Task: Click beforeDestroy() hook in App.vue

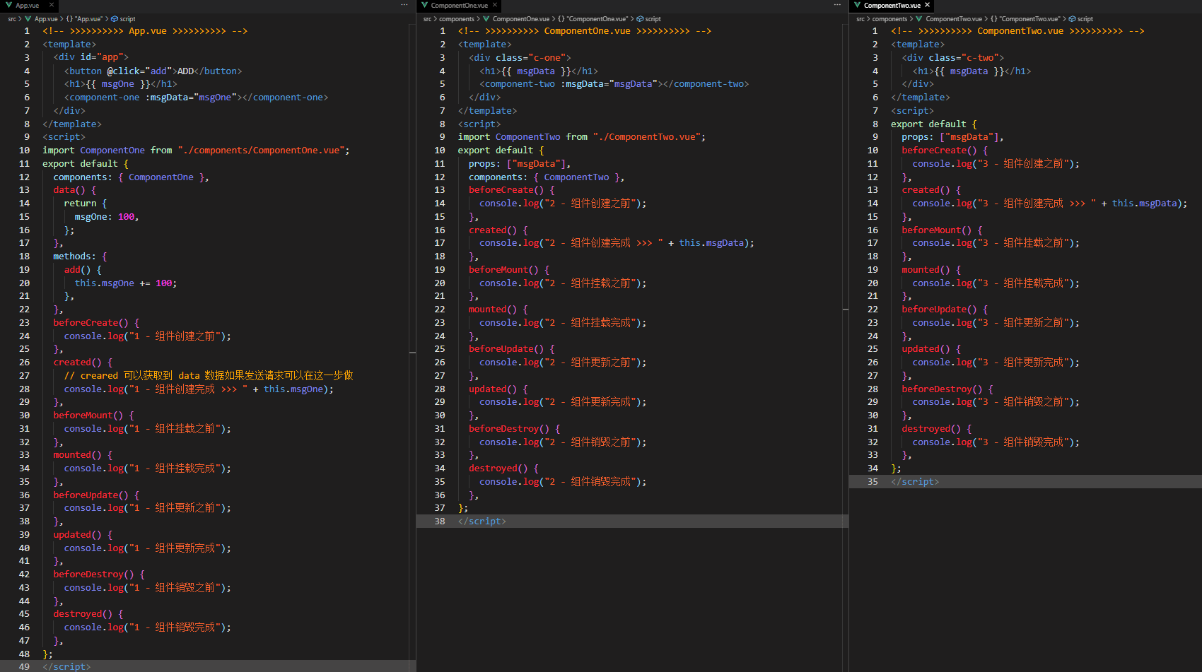Action: click(99, 574)
